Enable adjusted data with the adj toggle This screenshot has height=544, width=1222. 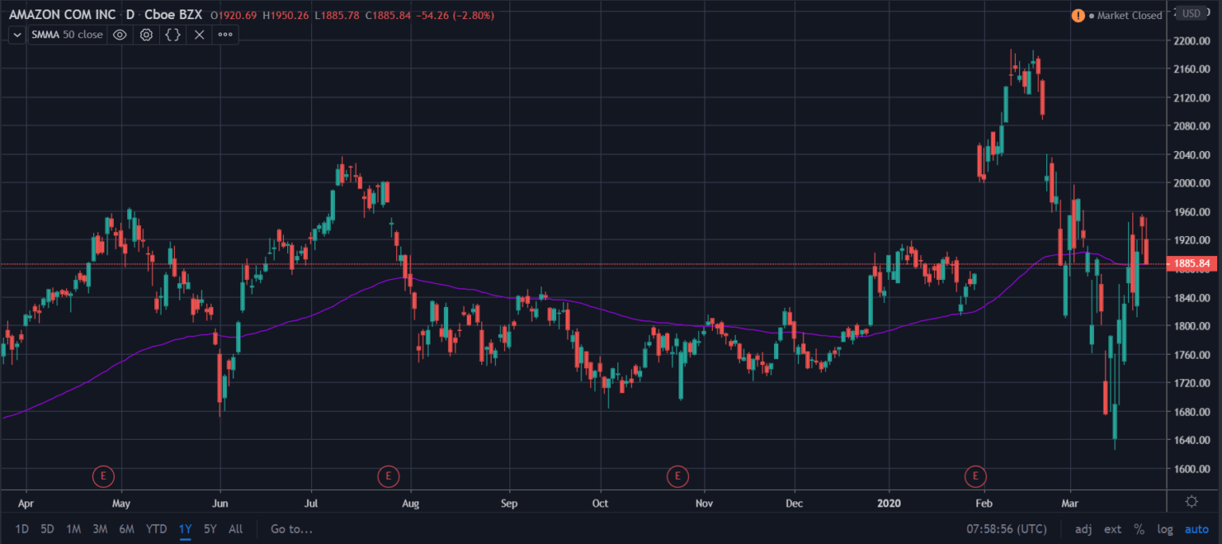[x=1083, y=529]
